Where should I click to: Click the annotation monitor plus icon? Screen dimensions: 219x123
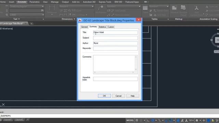coord(204,120)
